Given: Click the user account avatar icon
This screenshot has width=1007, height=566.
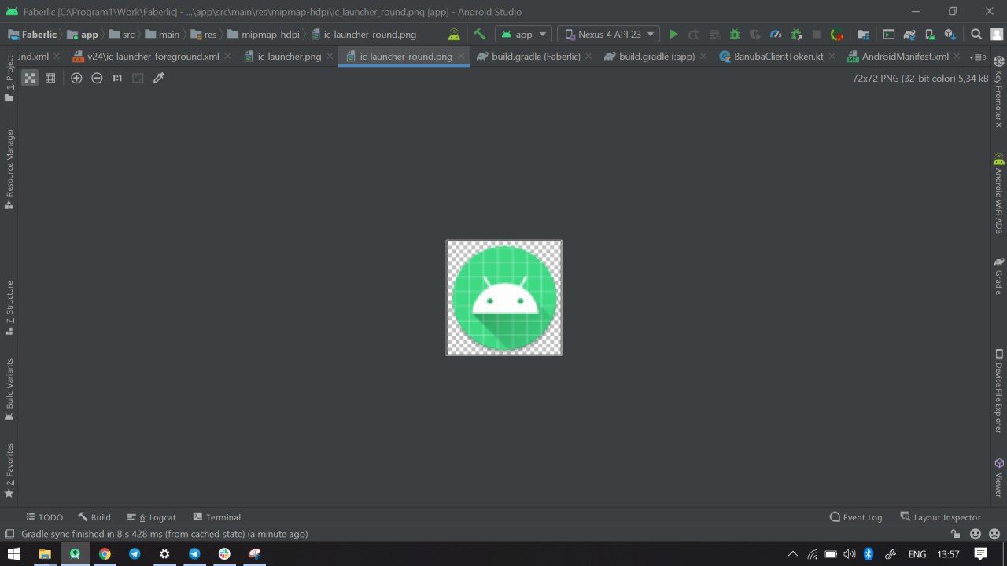Looking at the screenshot, I should coord(996,34).
